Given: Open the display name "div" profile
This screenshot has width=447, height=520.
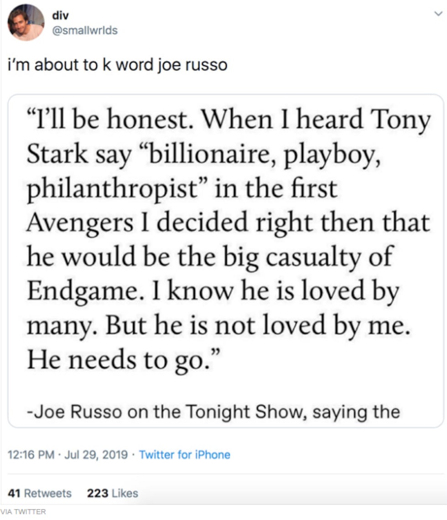Looking at the screenshot, I should tap(60, 17).
